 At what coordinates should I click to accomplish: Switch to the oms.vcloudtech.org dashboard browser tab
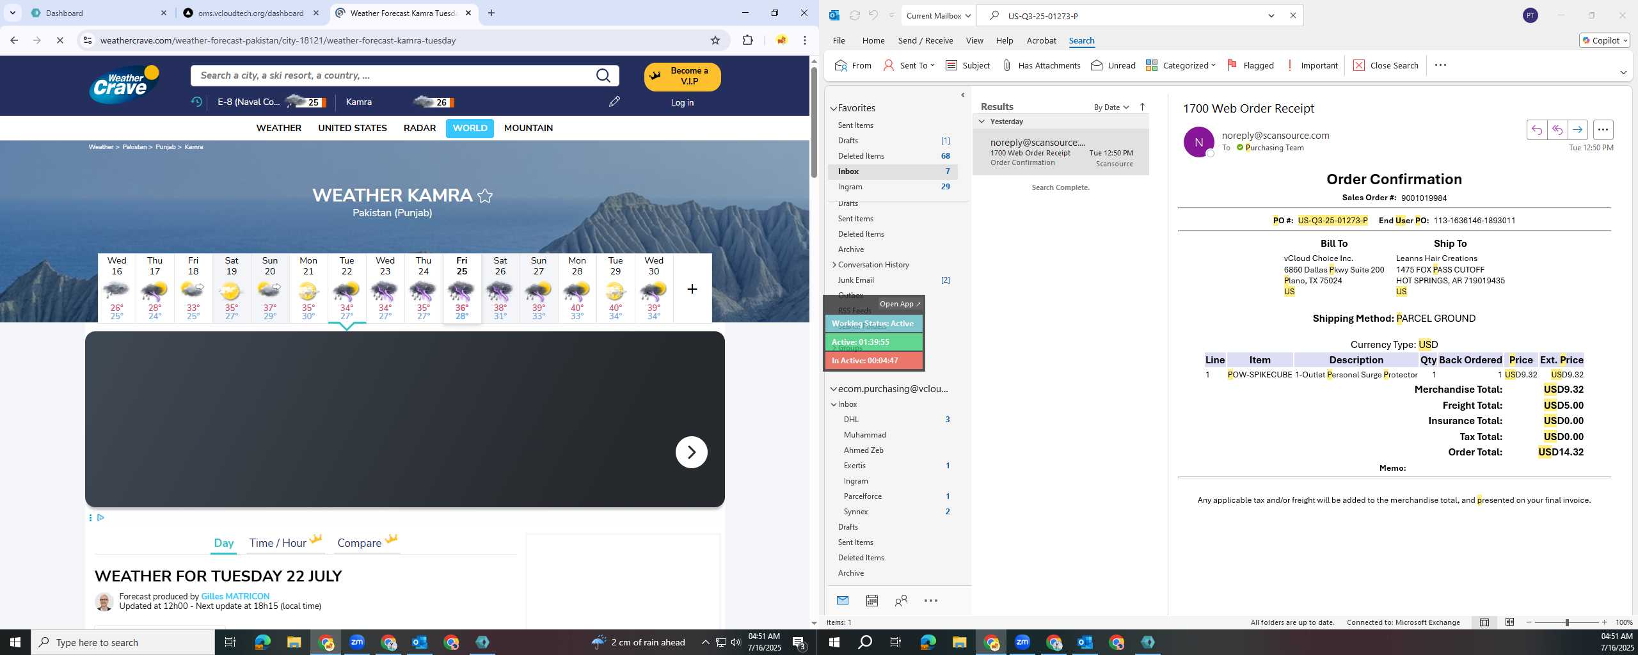250,13
